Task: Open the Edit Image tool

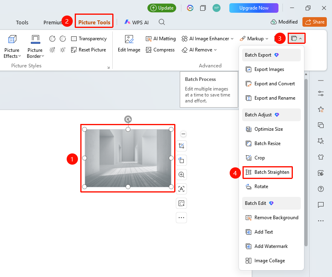Action: [129, 43]
